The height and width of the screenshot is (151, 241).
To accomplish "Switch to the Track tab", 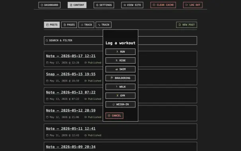I will 86,25.
